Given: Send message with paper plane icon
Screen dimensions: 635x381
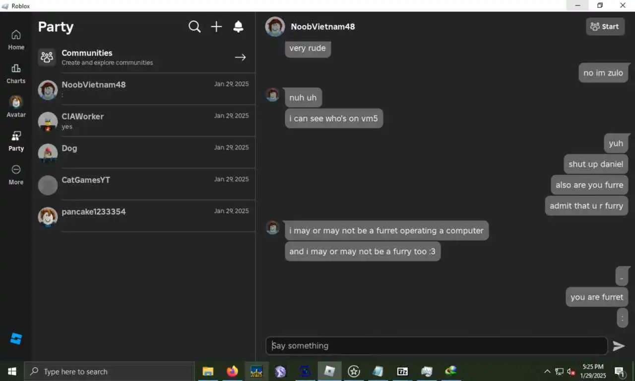Looking at the screenshot, I should coord(619,346).
